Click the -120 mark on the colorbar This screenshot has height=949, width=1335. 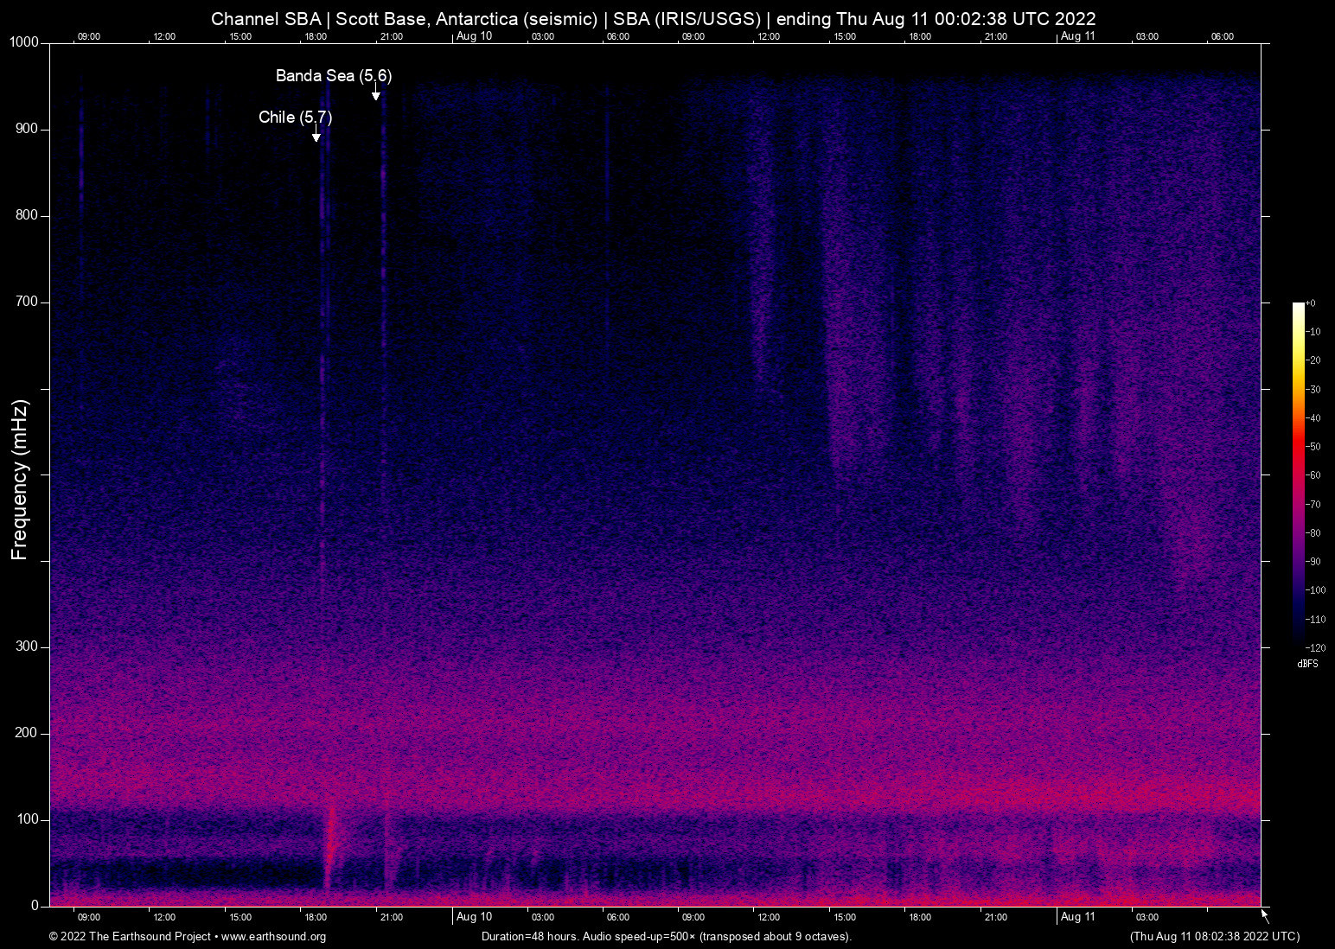pyautogui.click(x=1315, y=647)
